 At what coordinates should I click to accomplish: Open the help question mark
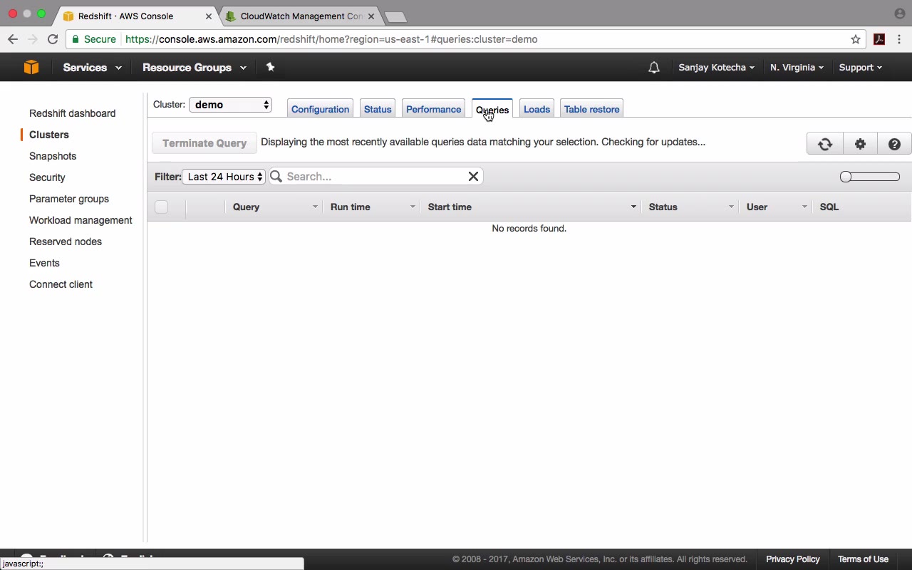[894, 144]
